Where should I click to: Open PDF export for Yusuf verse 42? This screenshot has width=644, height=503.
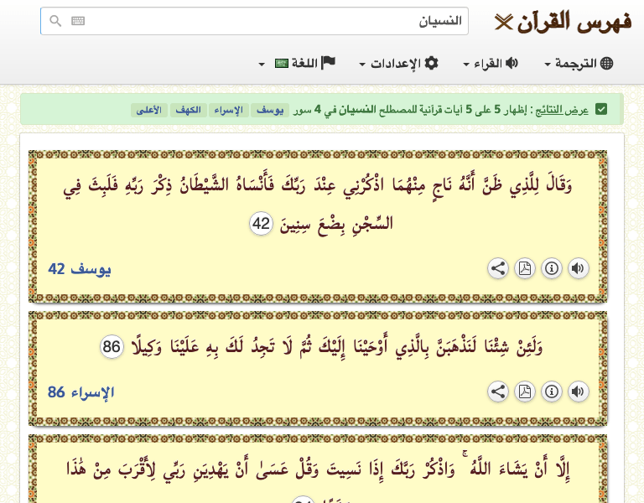[x=525, y=268]
